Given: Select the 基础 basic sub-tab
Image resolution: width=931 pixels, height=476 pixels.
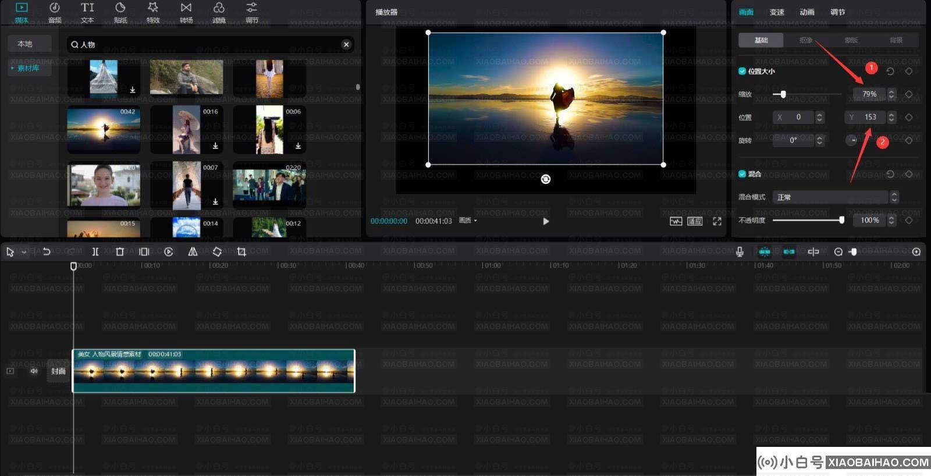Looking at the screenshot, I should pyautogui.click(x=761, y=40).
